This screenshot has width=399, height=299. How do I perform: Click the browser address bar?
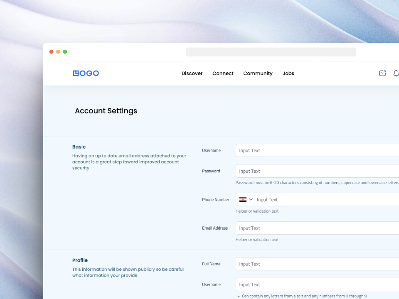point(271,52)
